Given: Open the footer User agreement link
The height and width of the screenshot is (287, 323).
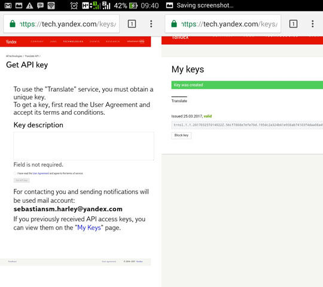Looking at the screenshot, I should pyautogui.click(x=109, y=262).
